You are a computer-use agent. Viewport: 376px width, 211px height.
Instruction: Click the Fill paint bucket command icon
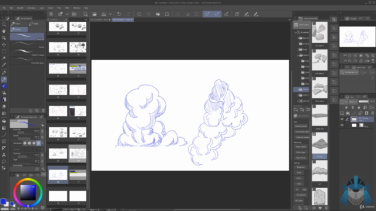pos(158,14)
